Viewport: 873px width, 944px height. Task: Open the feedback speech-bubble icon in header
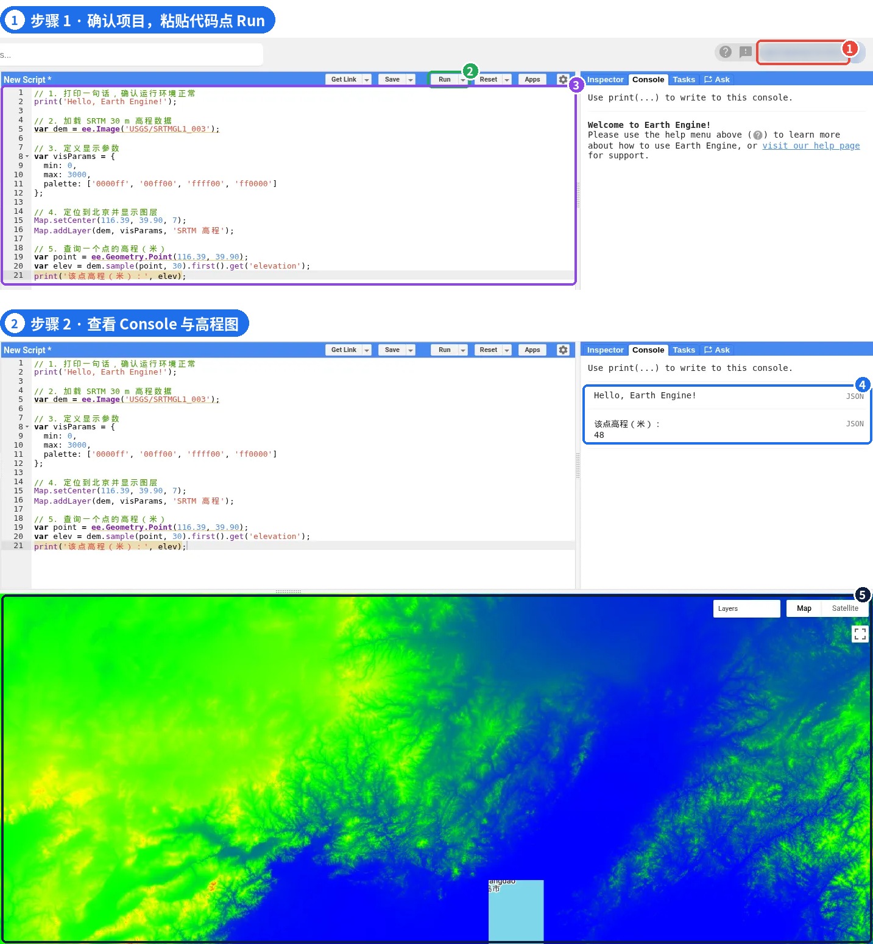pos(745,52)
